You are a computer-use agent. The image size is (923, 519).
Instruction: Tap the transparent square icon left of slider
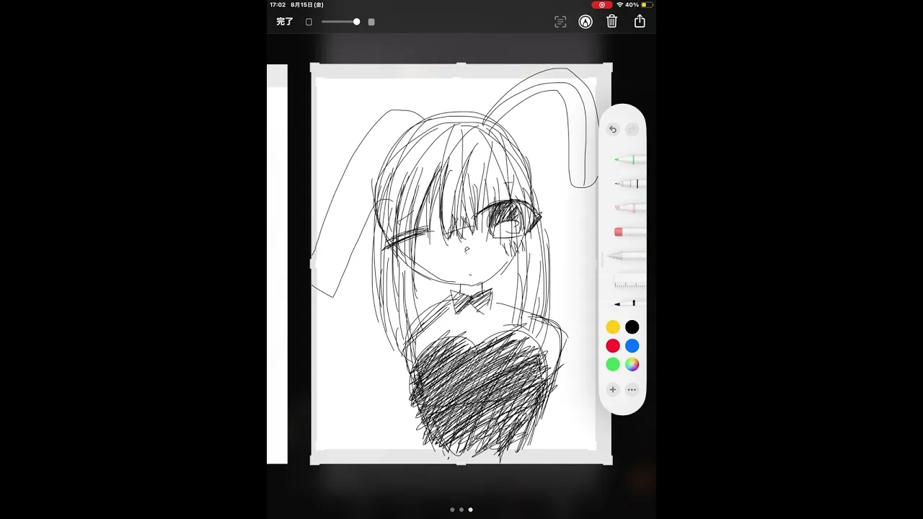click(309, 22)
